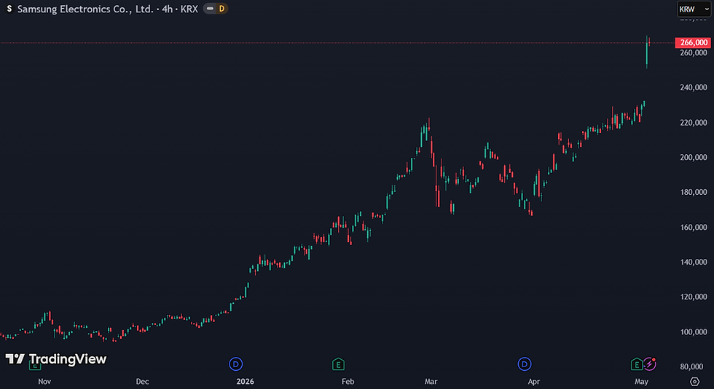The width and height of the screenshot is (714, 389).
Task: Open the earnings 'E' marker above Feb
Action: 338,364
